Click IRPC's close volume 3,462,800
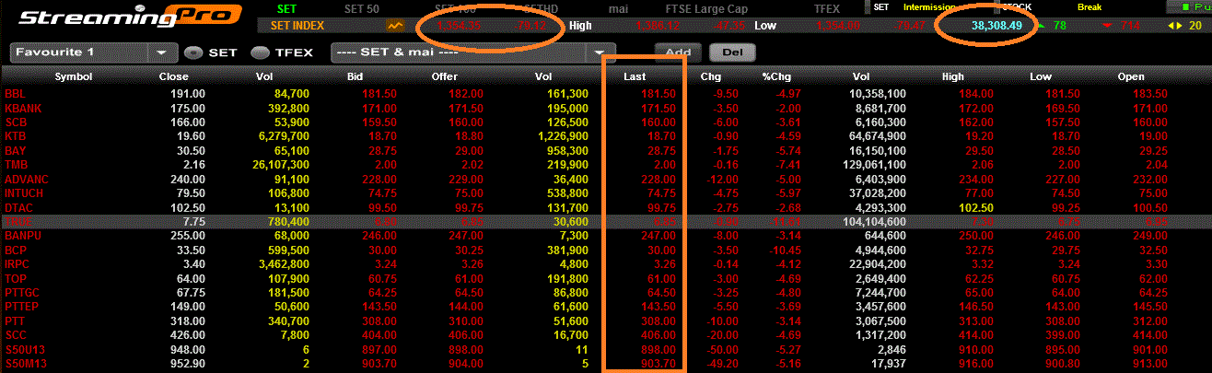The image size is (1212, 373). pos(283,263)
